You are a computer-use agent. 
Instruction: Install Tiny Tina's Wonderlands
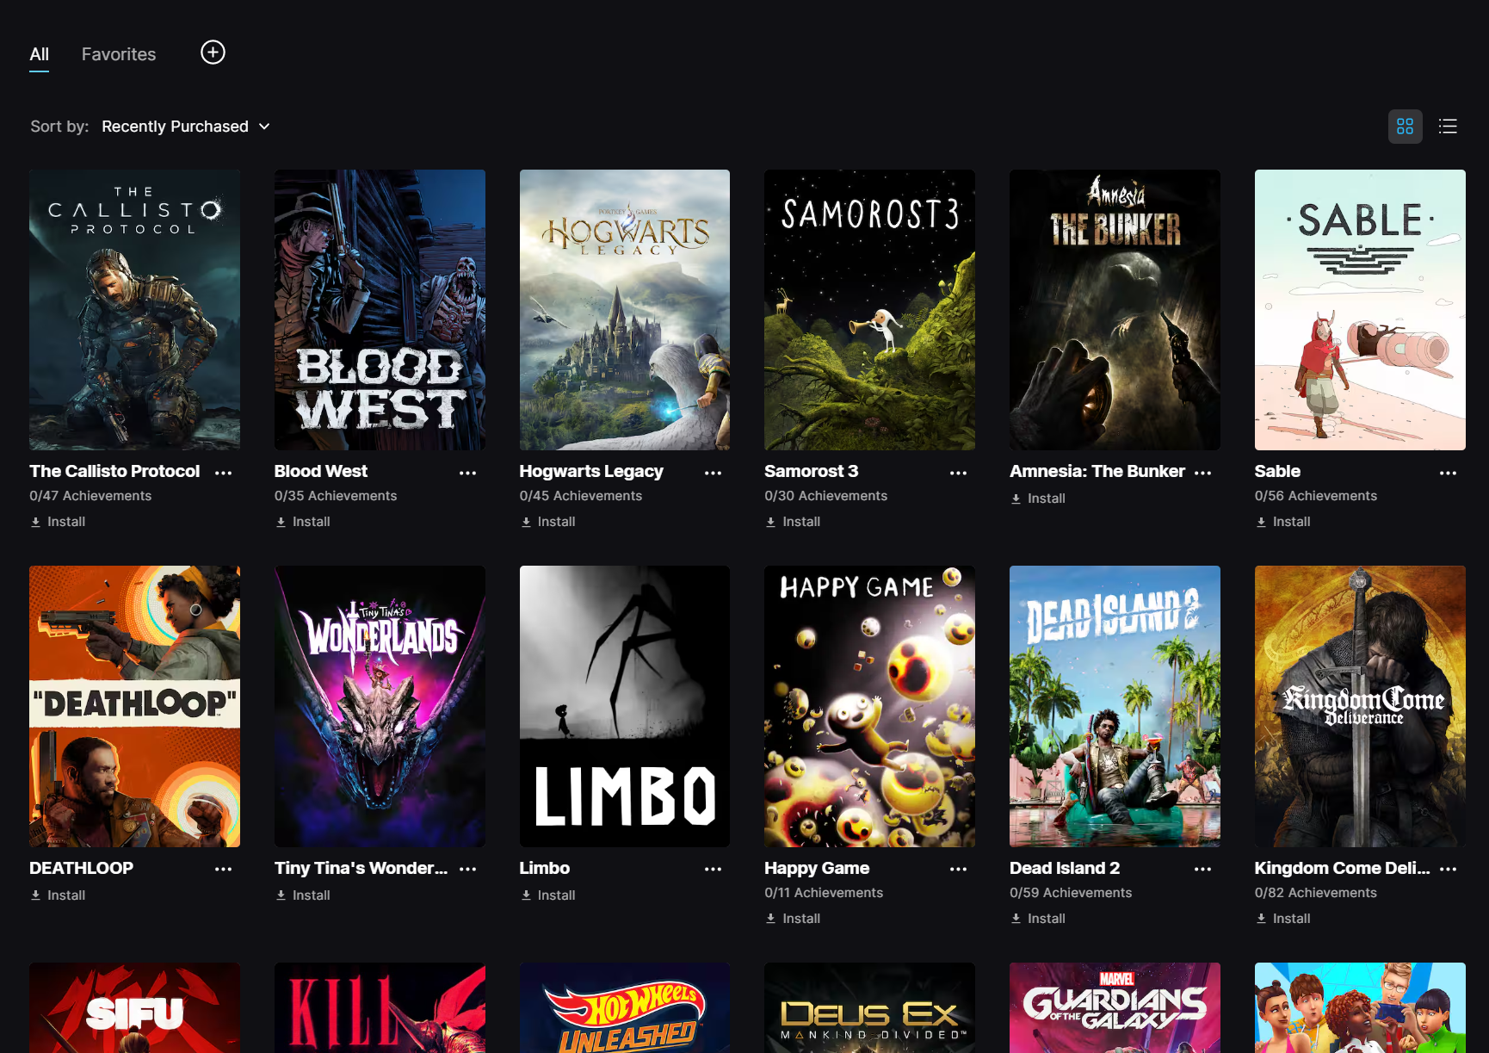point(303,895)
